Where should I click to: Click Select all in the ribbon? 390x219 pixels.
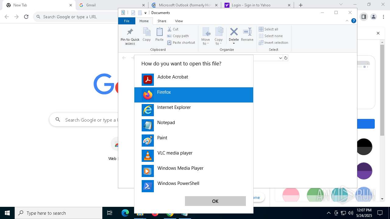click(268, 29)
